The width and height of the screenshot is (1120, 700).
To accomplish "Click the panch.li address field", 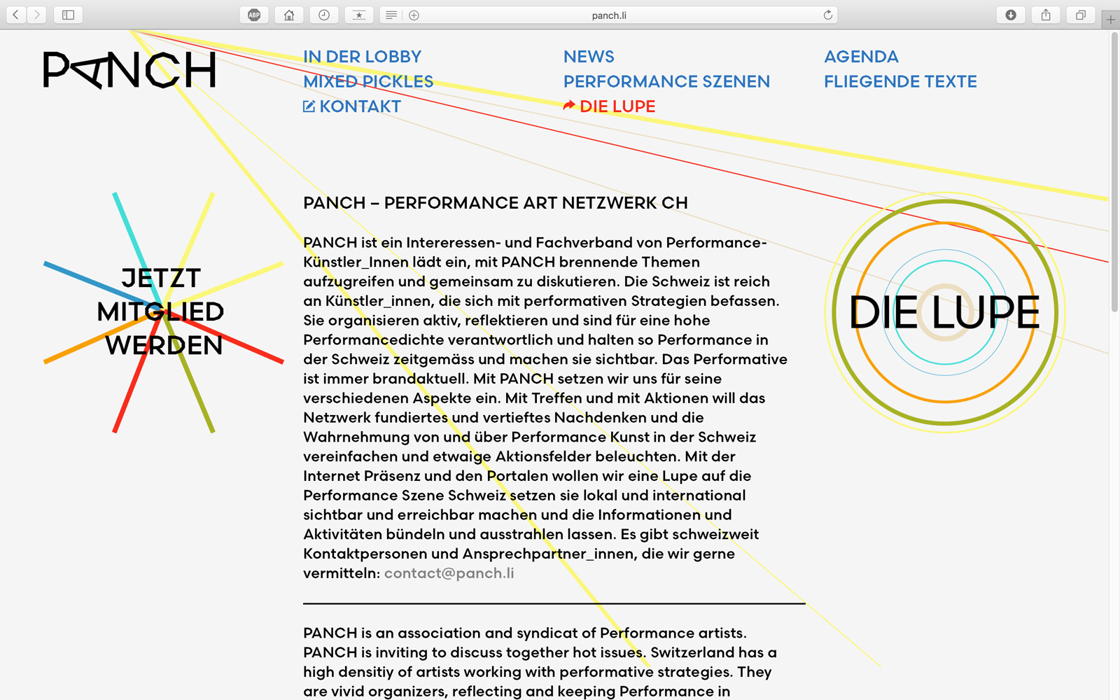I will point(609,15).
